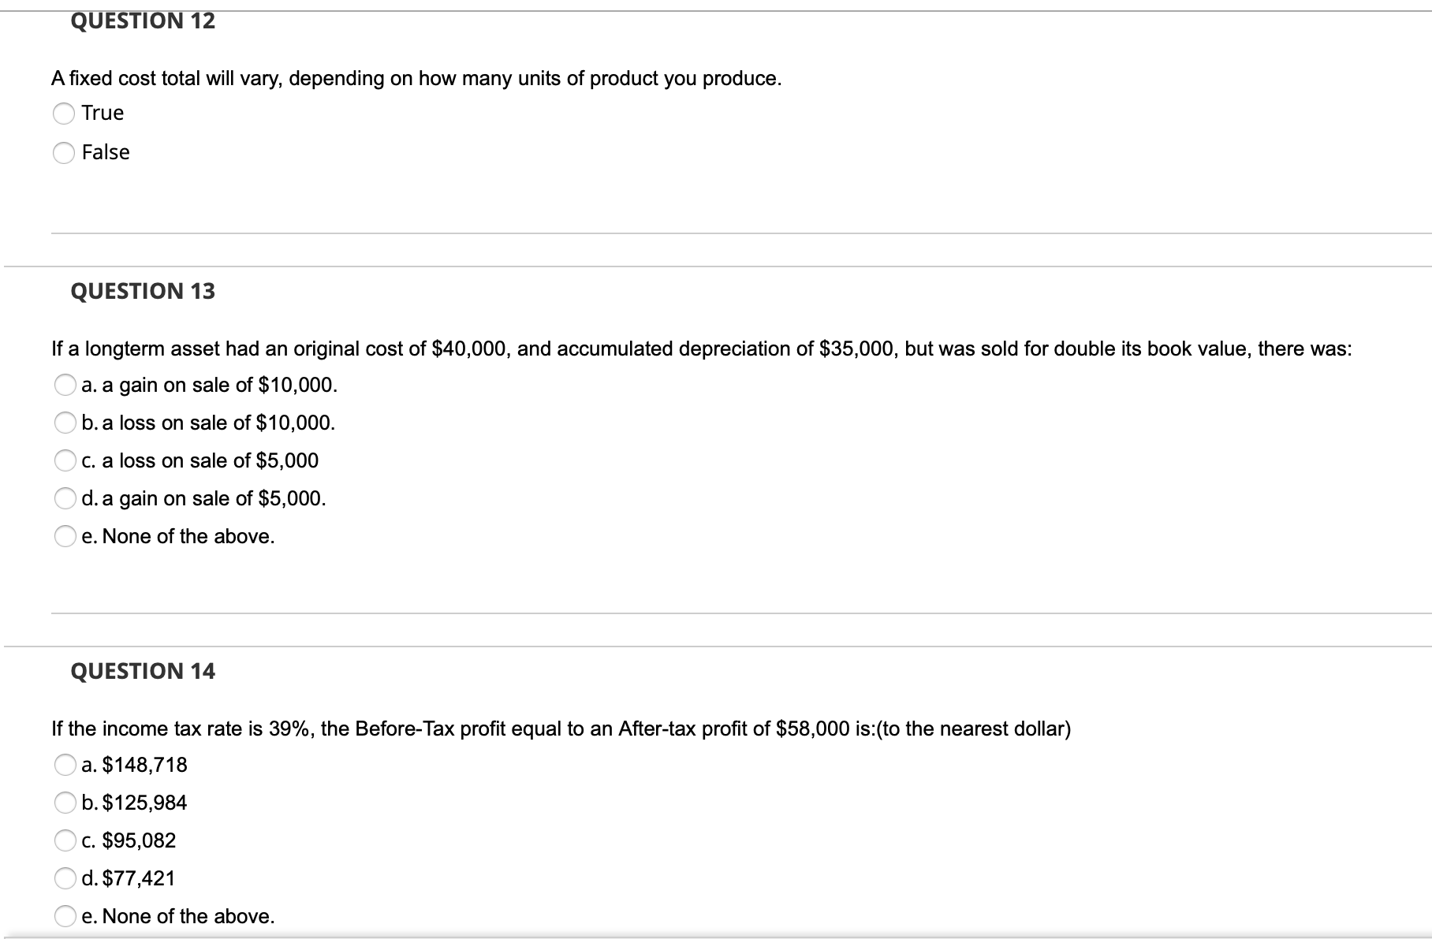Choose None of the above for Question 14
Image resolution: width=1432 pixels, height=939 pixels.
(x=65, y=916)
